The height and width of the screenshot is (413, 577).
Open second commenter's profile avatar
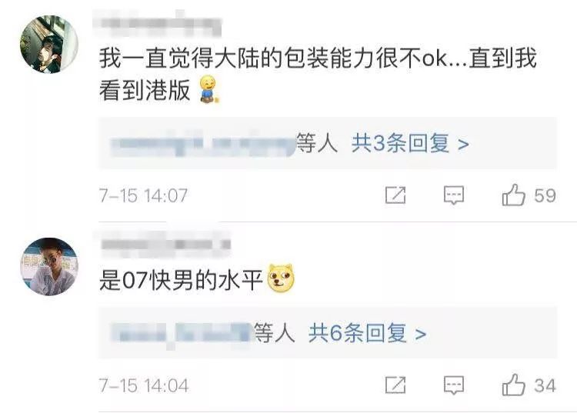49,267
